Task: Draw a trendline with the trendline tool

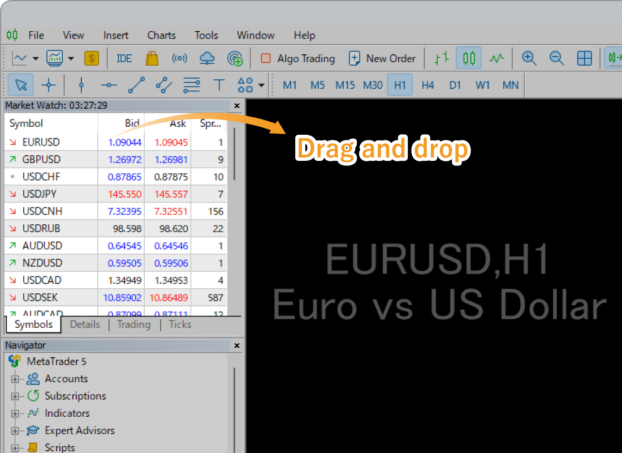Action: point(136,86)
